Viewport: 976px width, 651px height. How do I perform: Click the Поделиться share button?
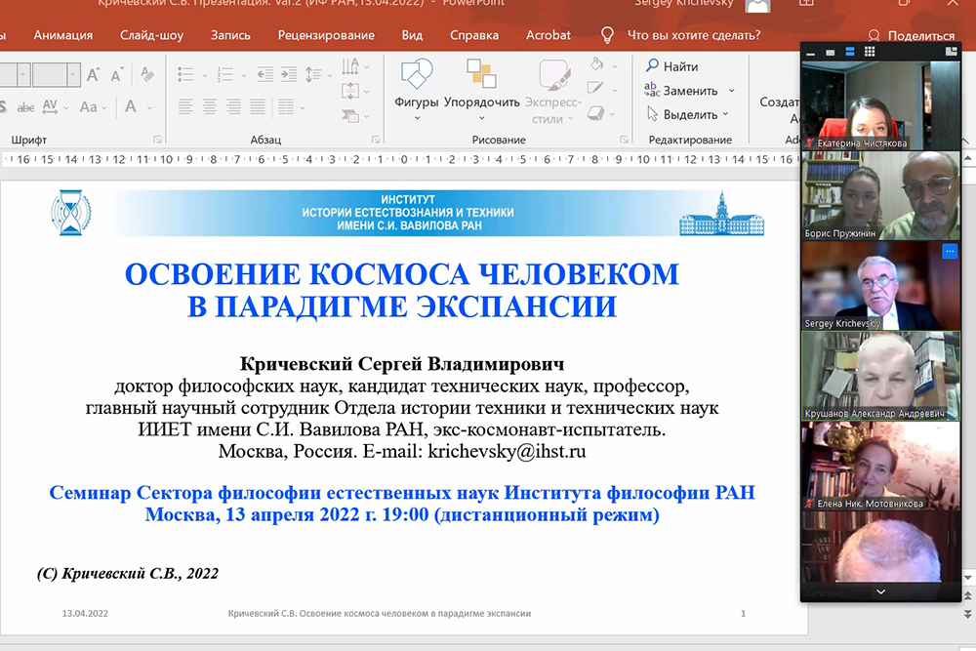[912, 36]
